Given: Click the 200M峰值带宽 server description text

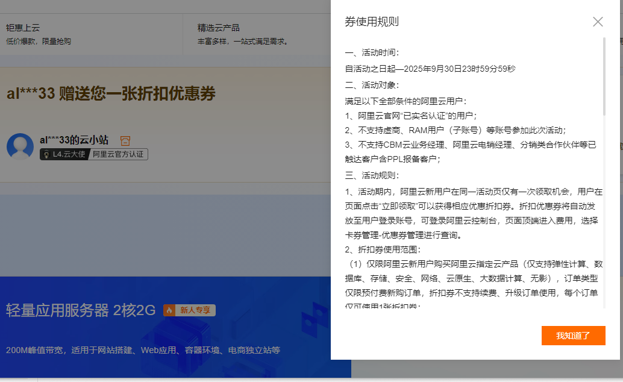Looking at the screenshot, I should (143, 350).
